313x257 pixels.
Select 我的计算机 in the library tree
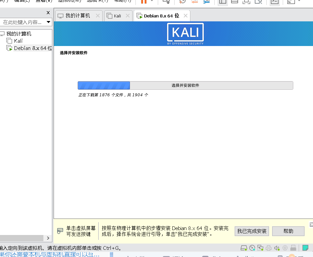point(18,34)
